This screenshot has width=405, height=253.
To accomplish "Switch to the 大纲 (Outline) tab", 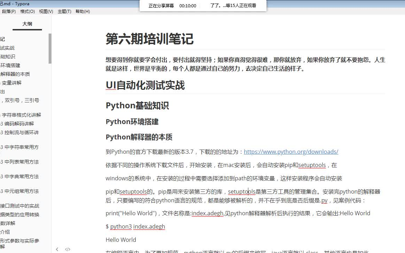I will pos(27,24).
